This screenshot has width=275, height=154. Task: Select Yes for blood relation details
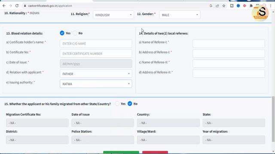pos(62,33)
